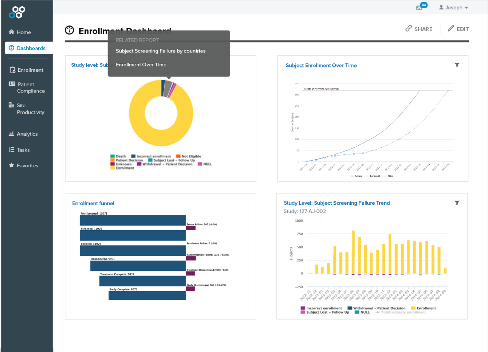
Task: Click the Study Complete 8071 funnel bar
Action: [147, 296]
